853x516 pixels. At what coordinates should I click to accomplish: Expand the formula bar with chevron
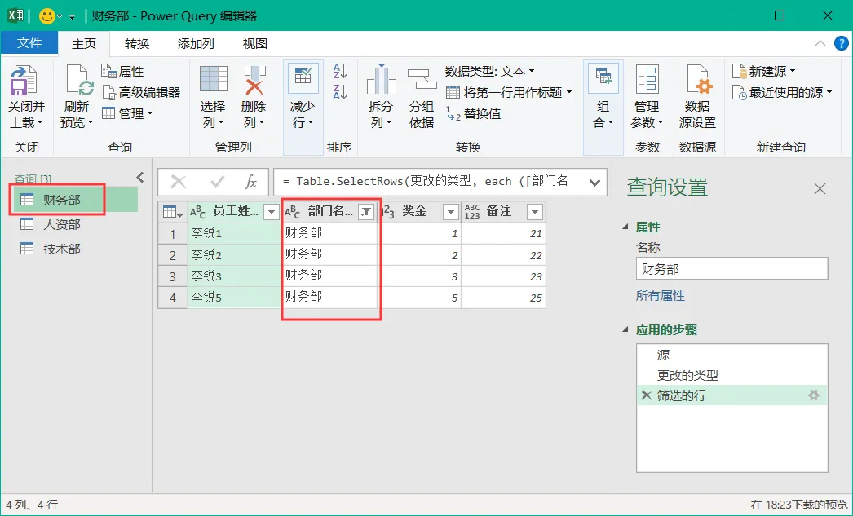click(x=594, y=182)
